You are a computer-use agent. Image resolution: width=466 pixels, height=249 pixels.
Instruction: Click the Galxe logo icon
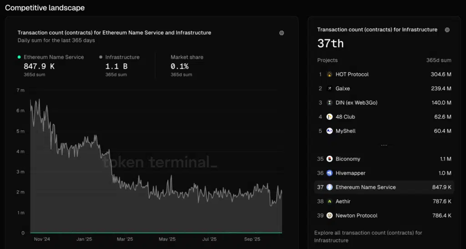pos(329,89)
